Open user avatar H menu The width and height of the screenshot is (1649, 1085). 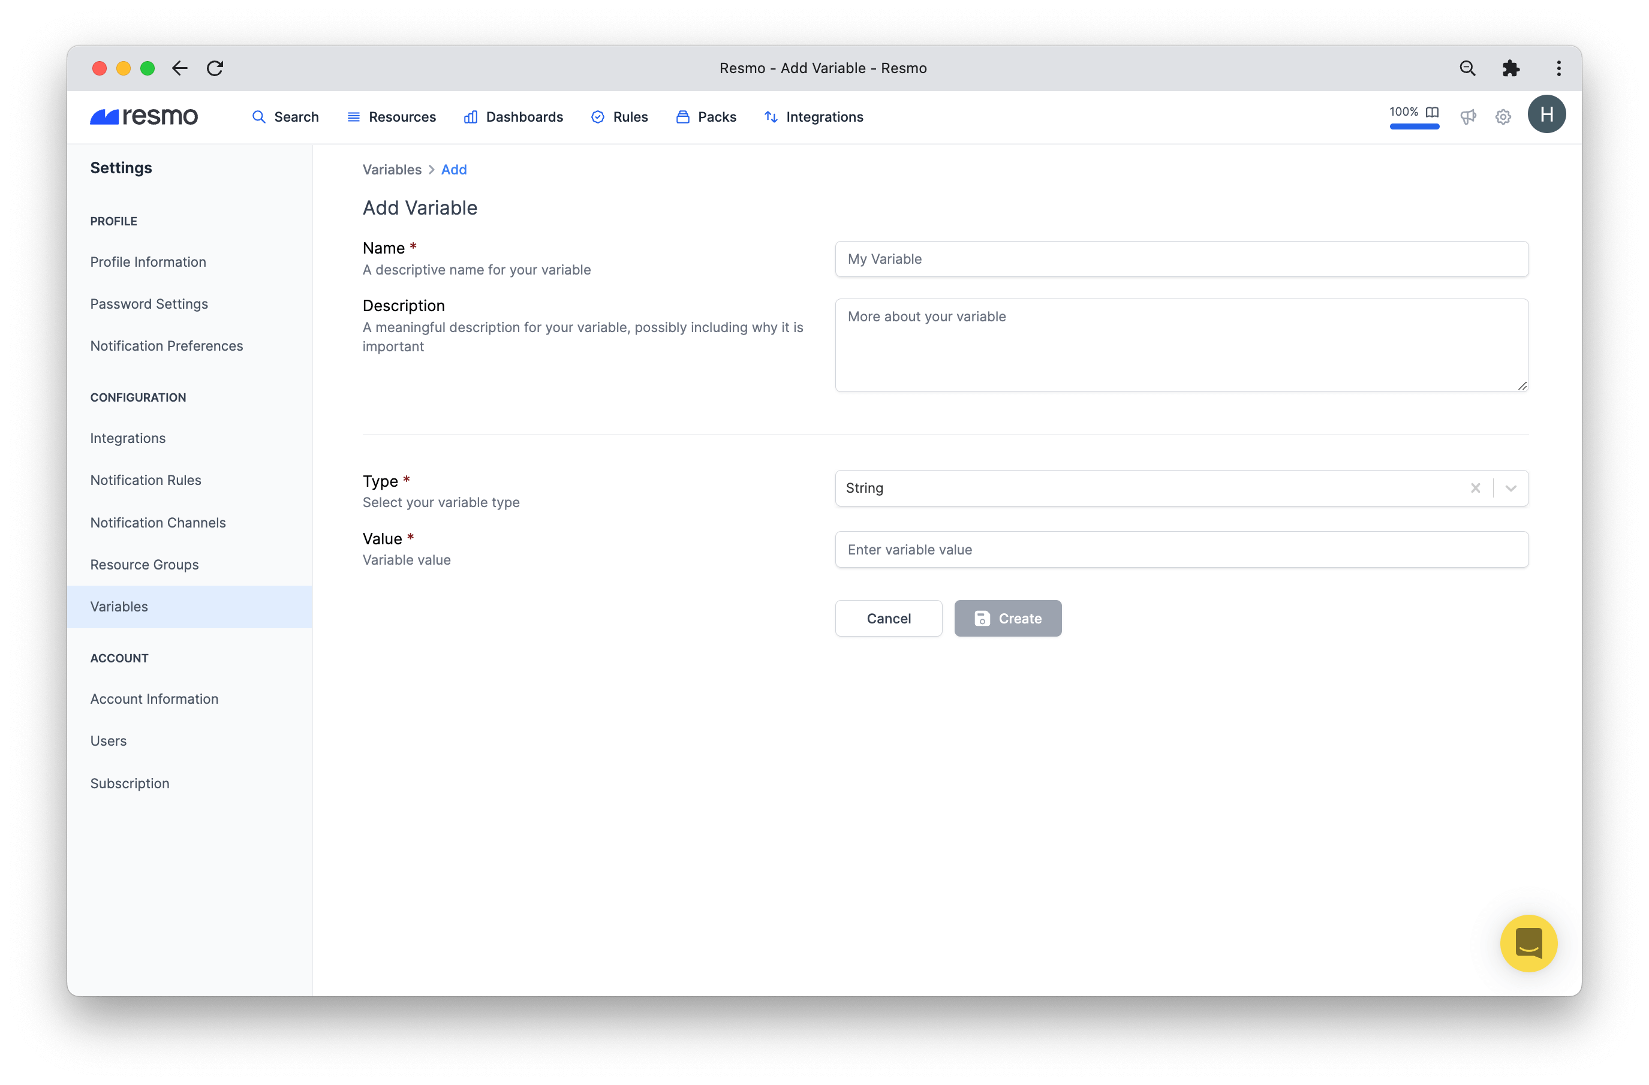point(1546,114)
